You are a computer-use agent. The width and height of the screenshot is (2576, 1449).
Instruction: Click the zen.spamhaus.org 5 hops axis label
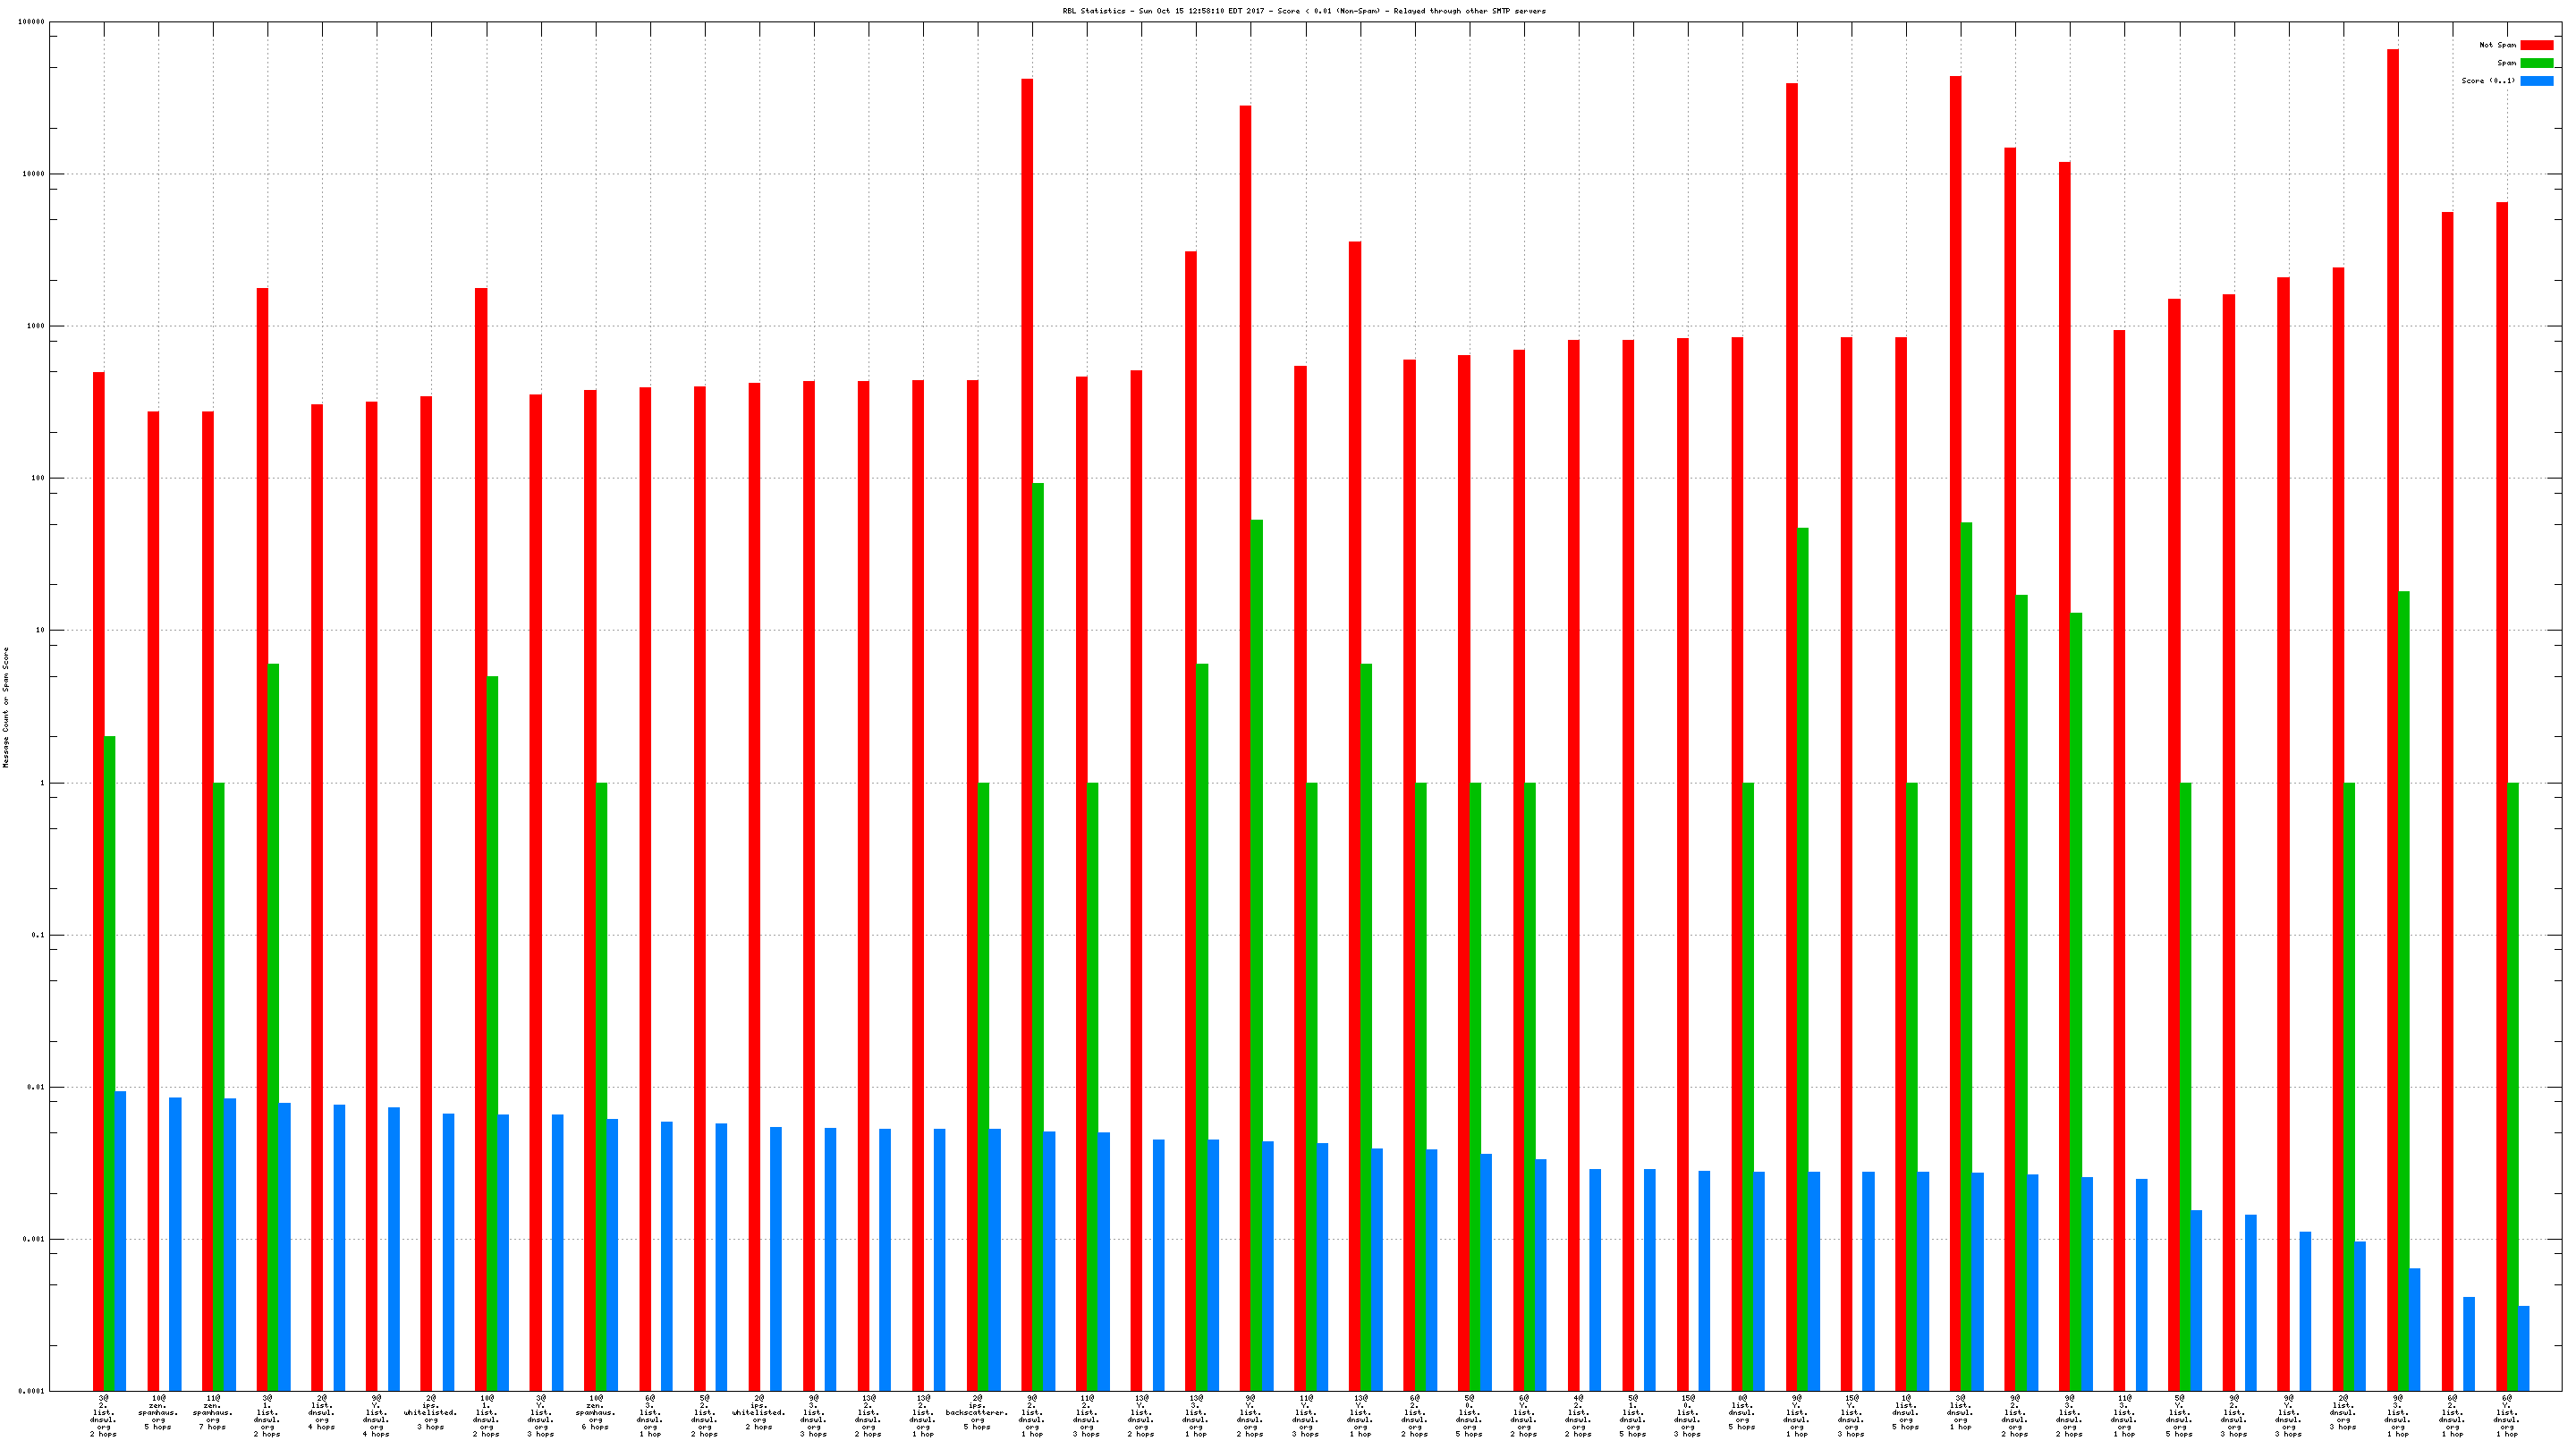point(158,1415)
